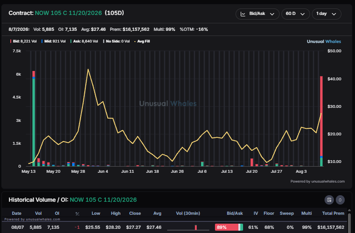Screen dimensions: 355x233
Task: Click the 08/07 date cell
Action: 18,227
